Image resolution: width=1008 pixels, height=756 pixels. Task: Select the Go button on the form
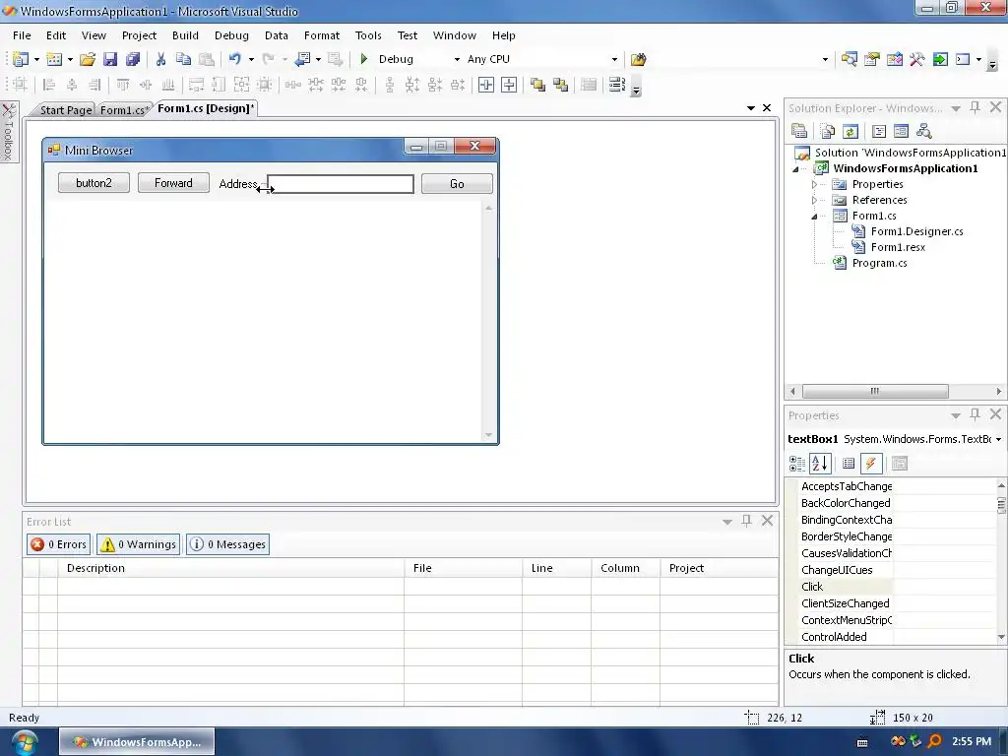tap(457, 184)
